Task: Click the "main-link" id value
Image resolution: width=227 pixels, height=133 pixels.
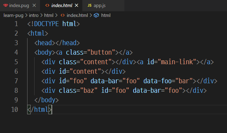Action: click(177, 62)
